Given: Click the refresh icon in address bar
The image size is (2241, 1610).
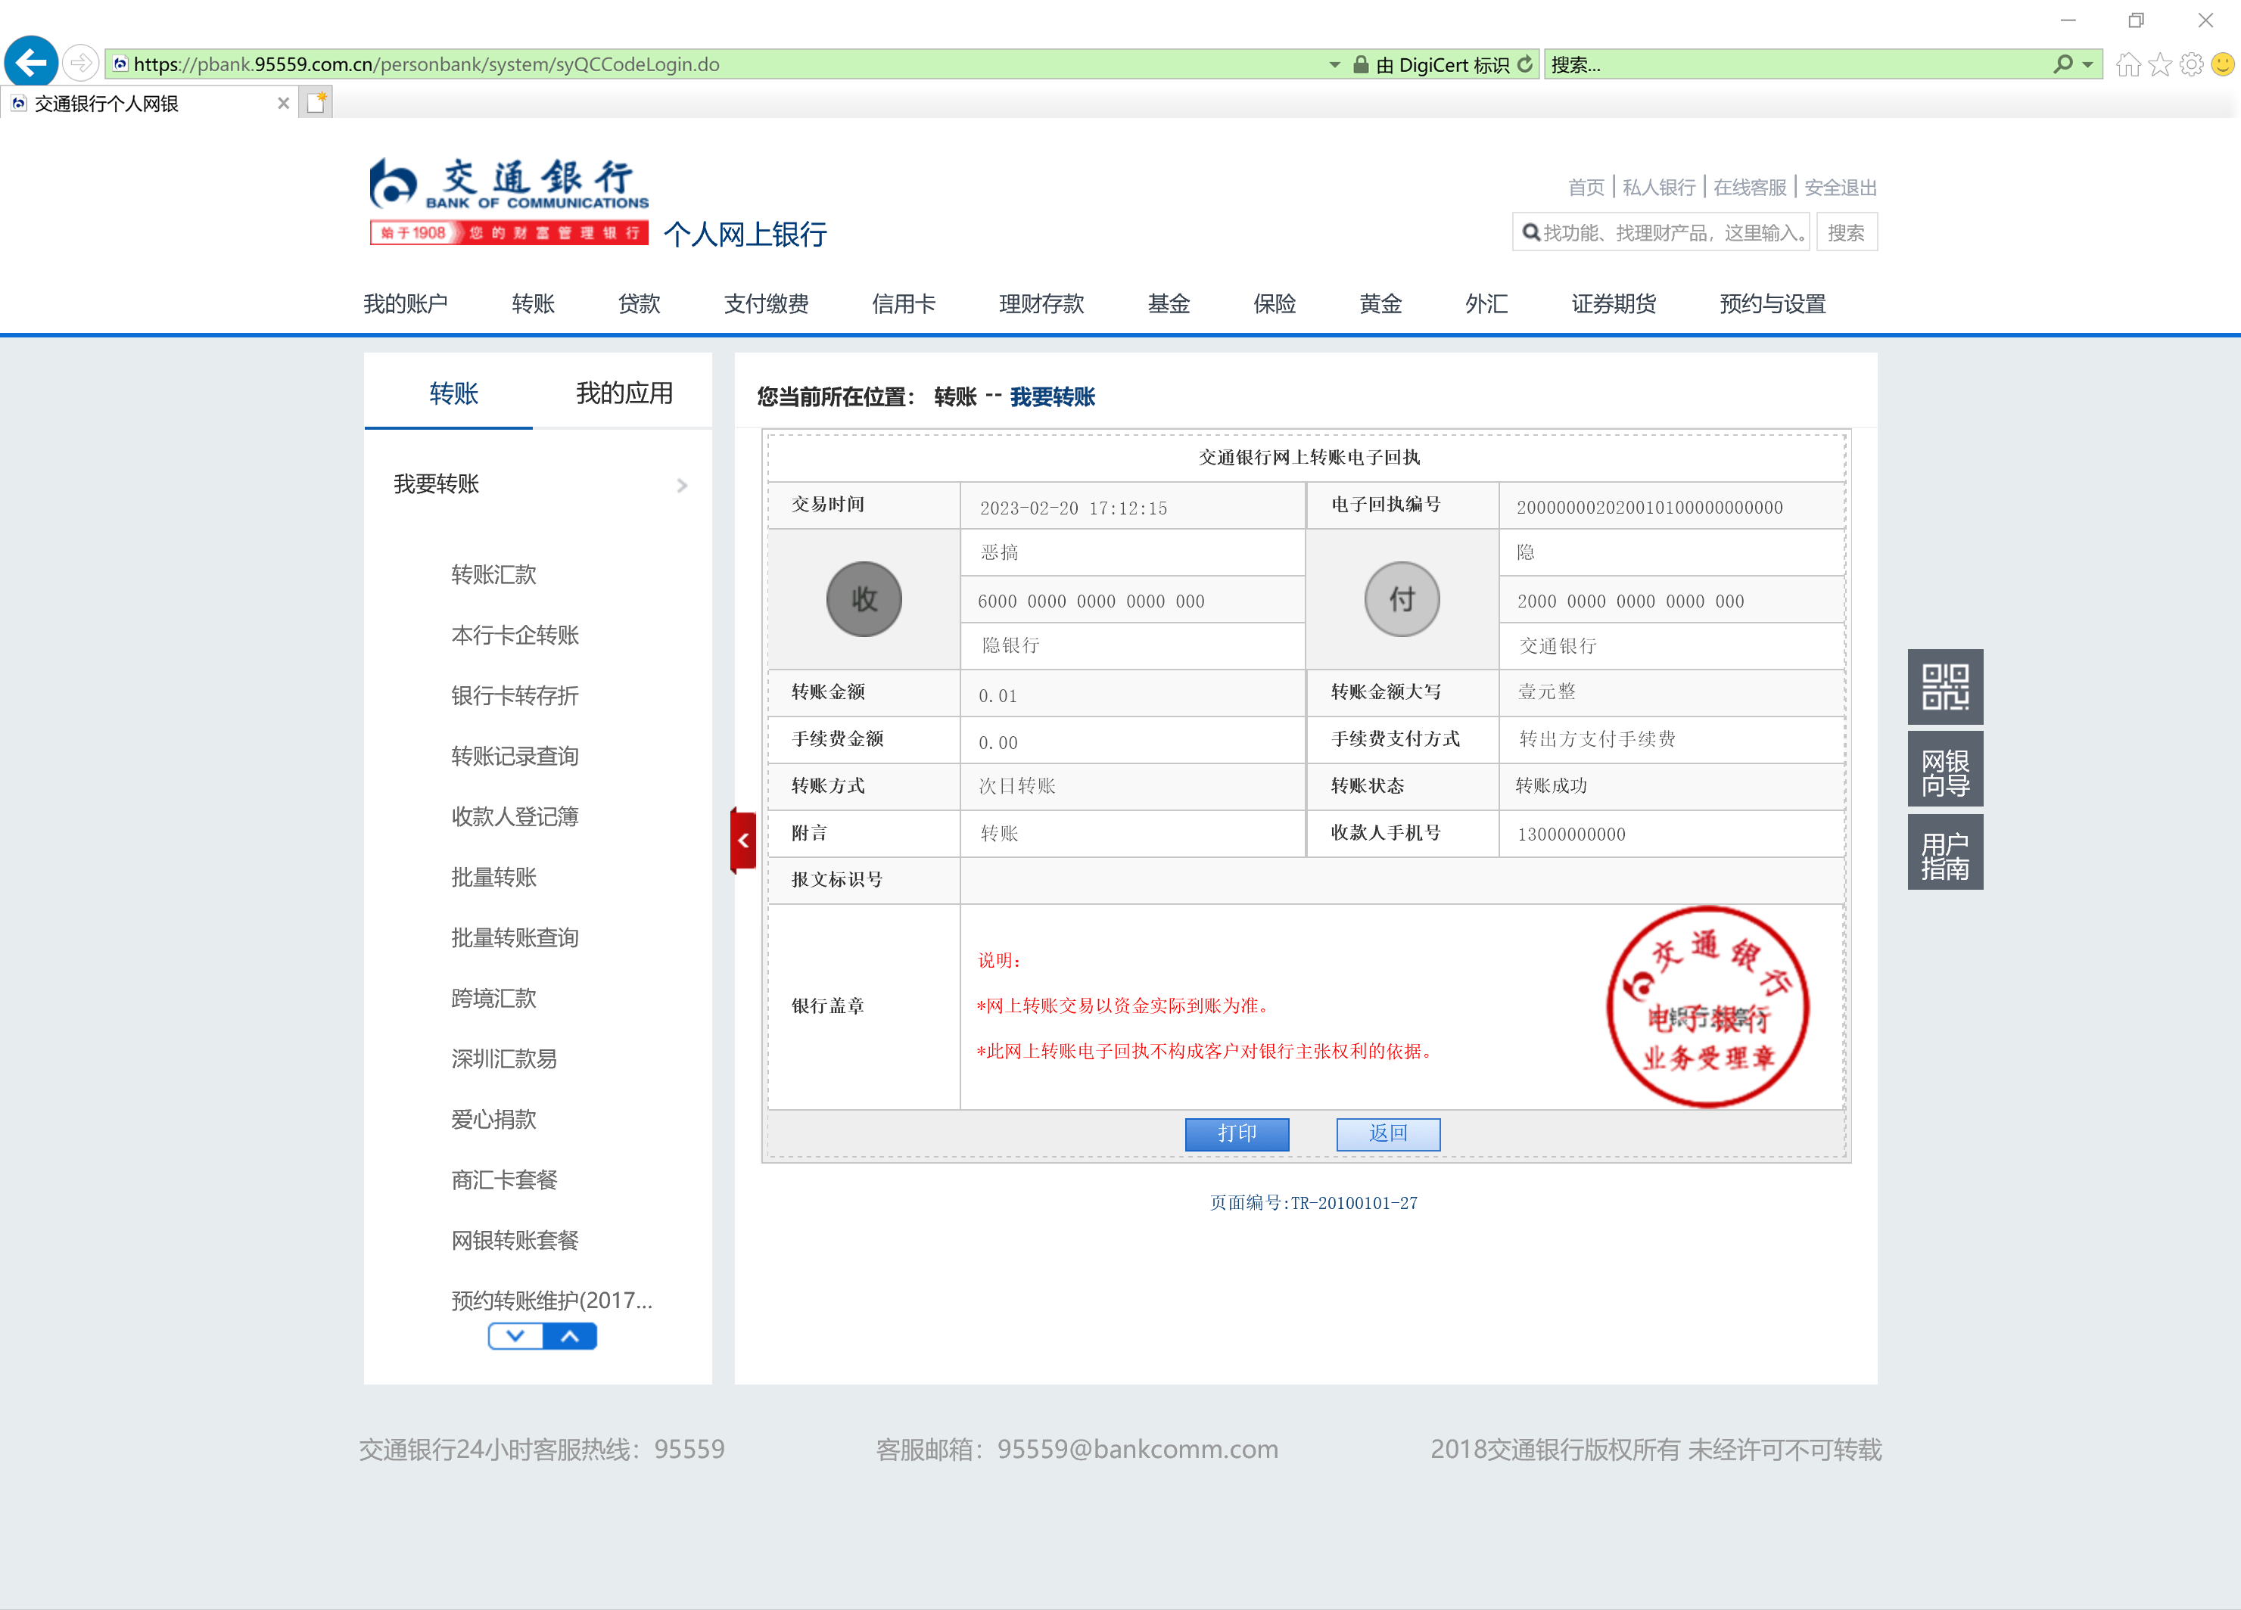Looking at the screenshot, I should click(1526, 64).
